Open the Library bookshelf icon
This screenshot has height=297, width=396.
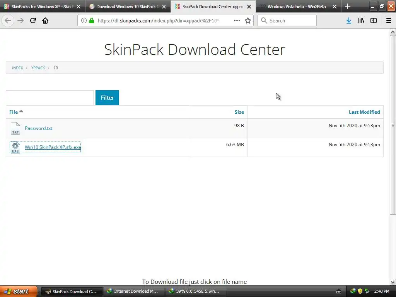click(361, 20)
